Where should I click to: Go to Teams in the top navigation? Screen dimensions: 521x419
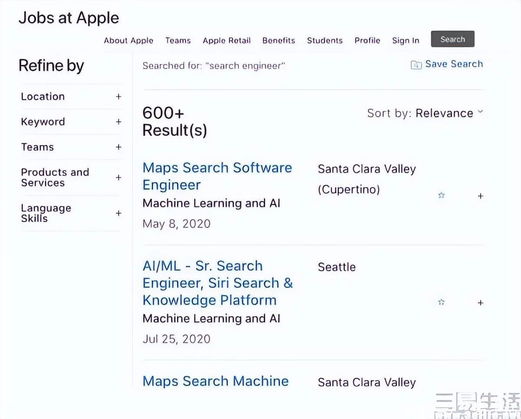pyautogui.click(x=178, y=40)
